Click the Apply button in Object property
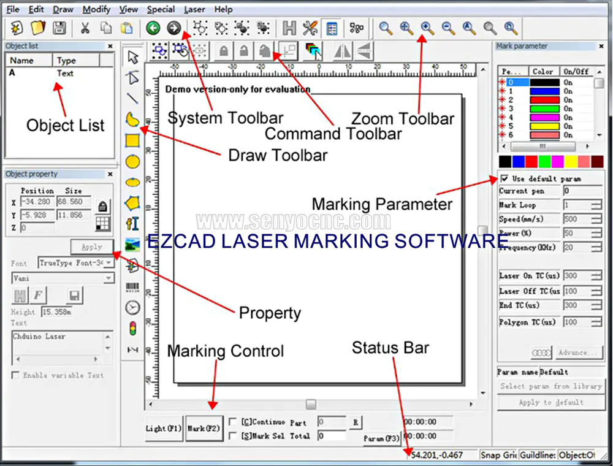The height and width of the screenshot is (466, 613). coord(92,246)
